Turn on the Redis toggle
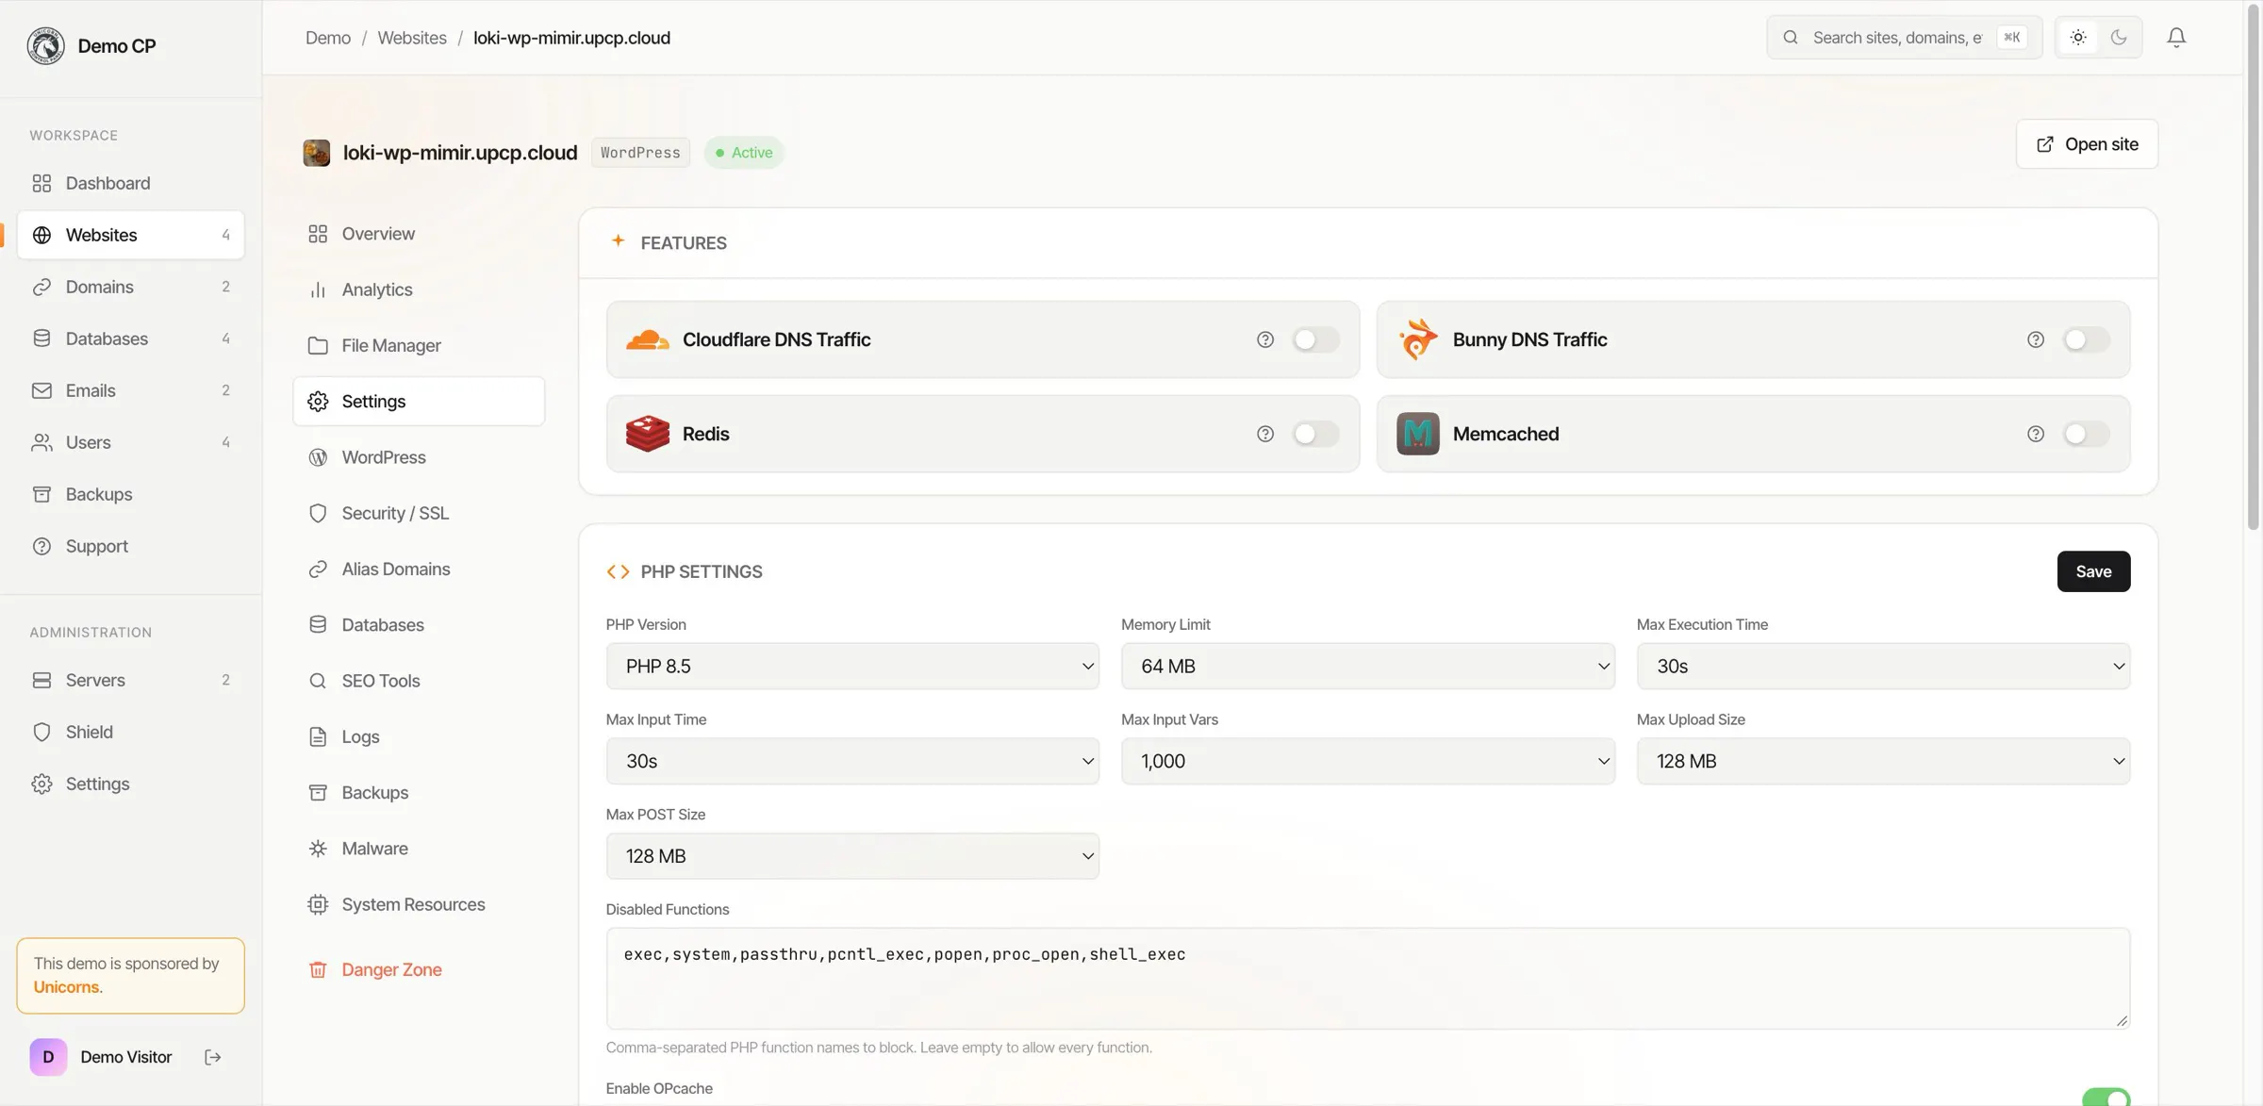Viewport: 2263px width, 1106px height. pos(1315,434)
